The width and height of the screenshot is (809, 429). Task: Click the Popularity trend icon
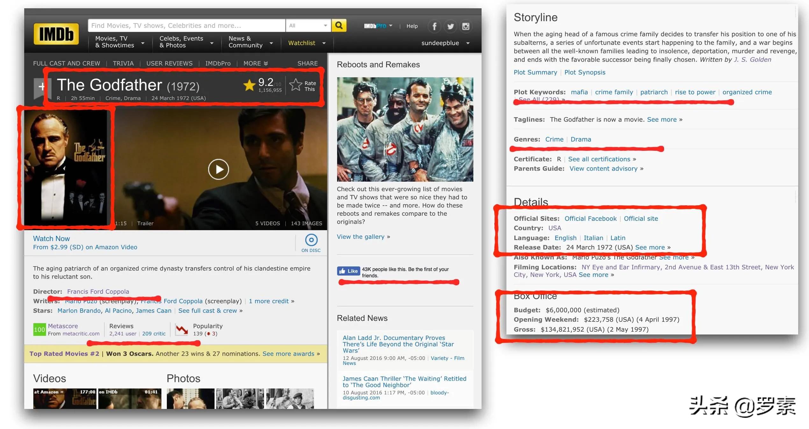[x=182, y=330]
